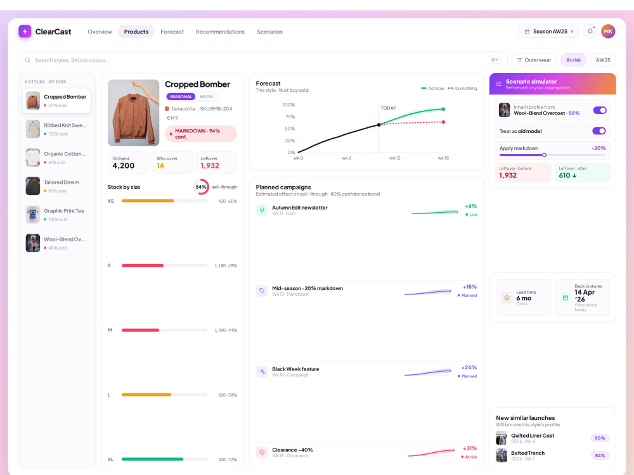Switch to the Forecast tab
Viewport: 634px width, 475px height.
pyautogui.click(x=172, y=32)
